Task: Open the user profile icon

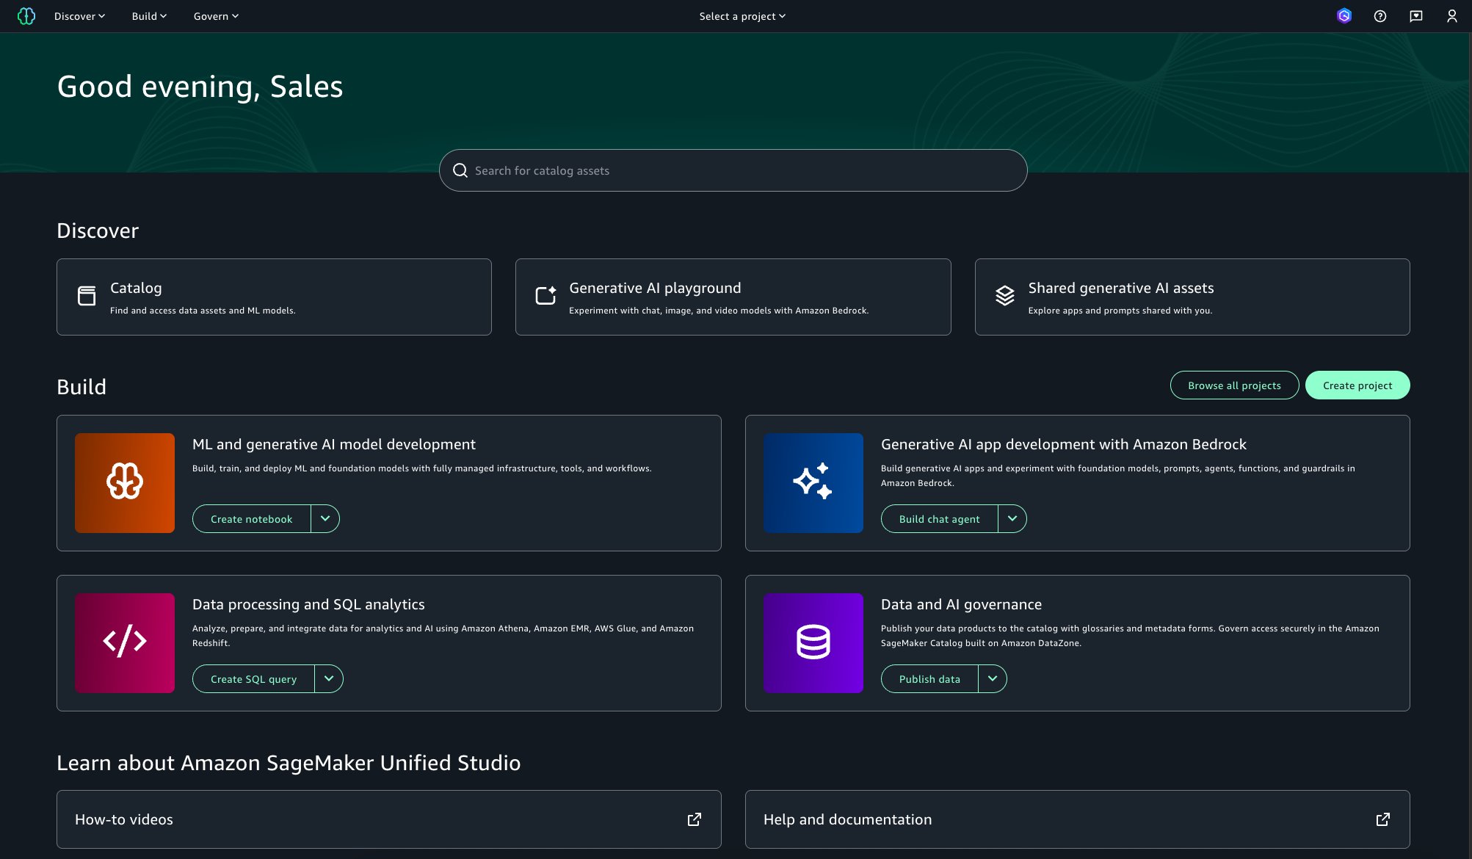Action: coord(1452,16)
